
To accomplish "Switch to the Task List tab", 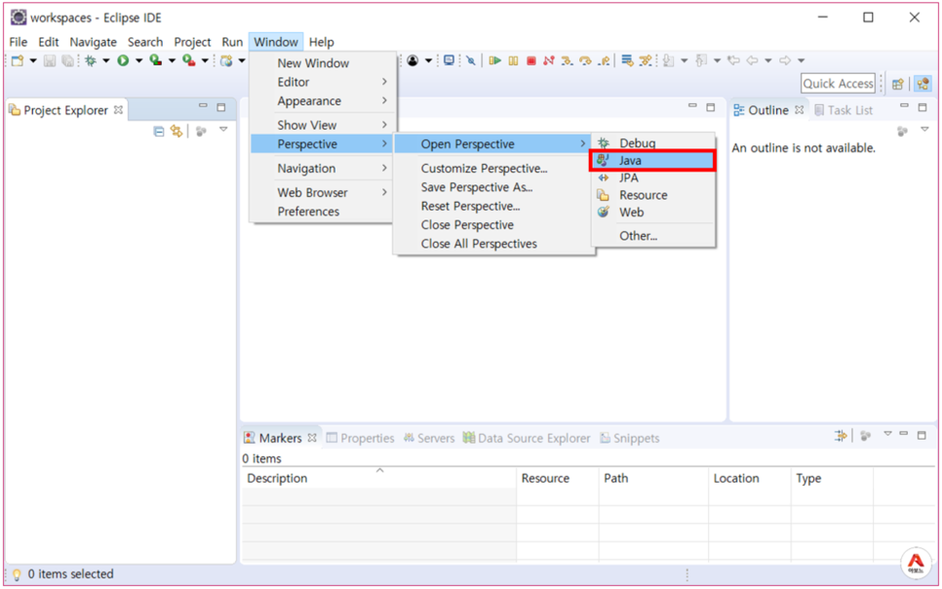I will pos(844,110).
